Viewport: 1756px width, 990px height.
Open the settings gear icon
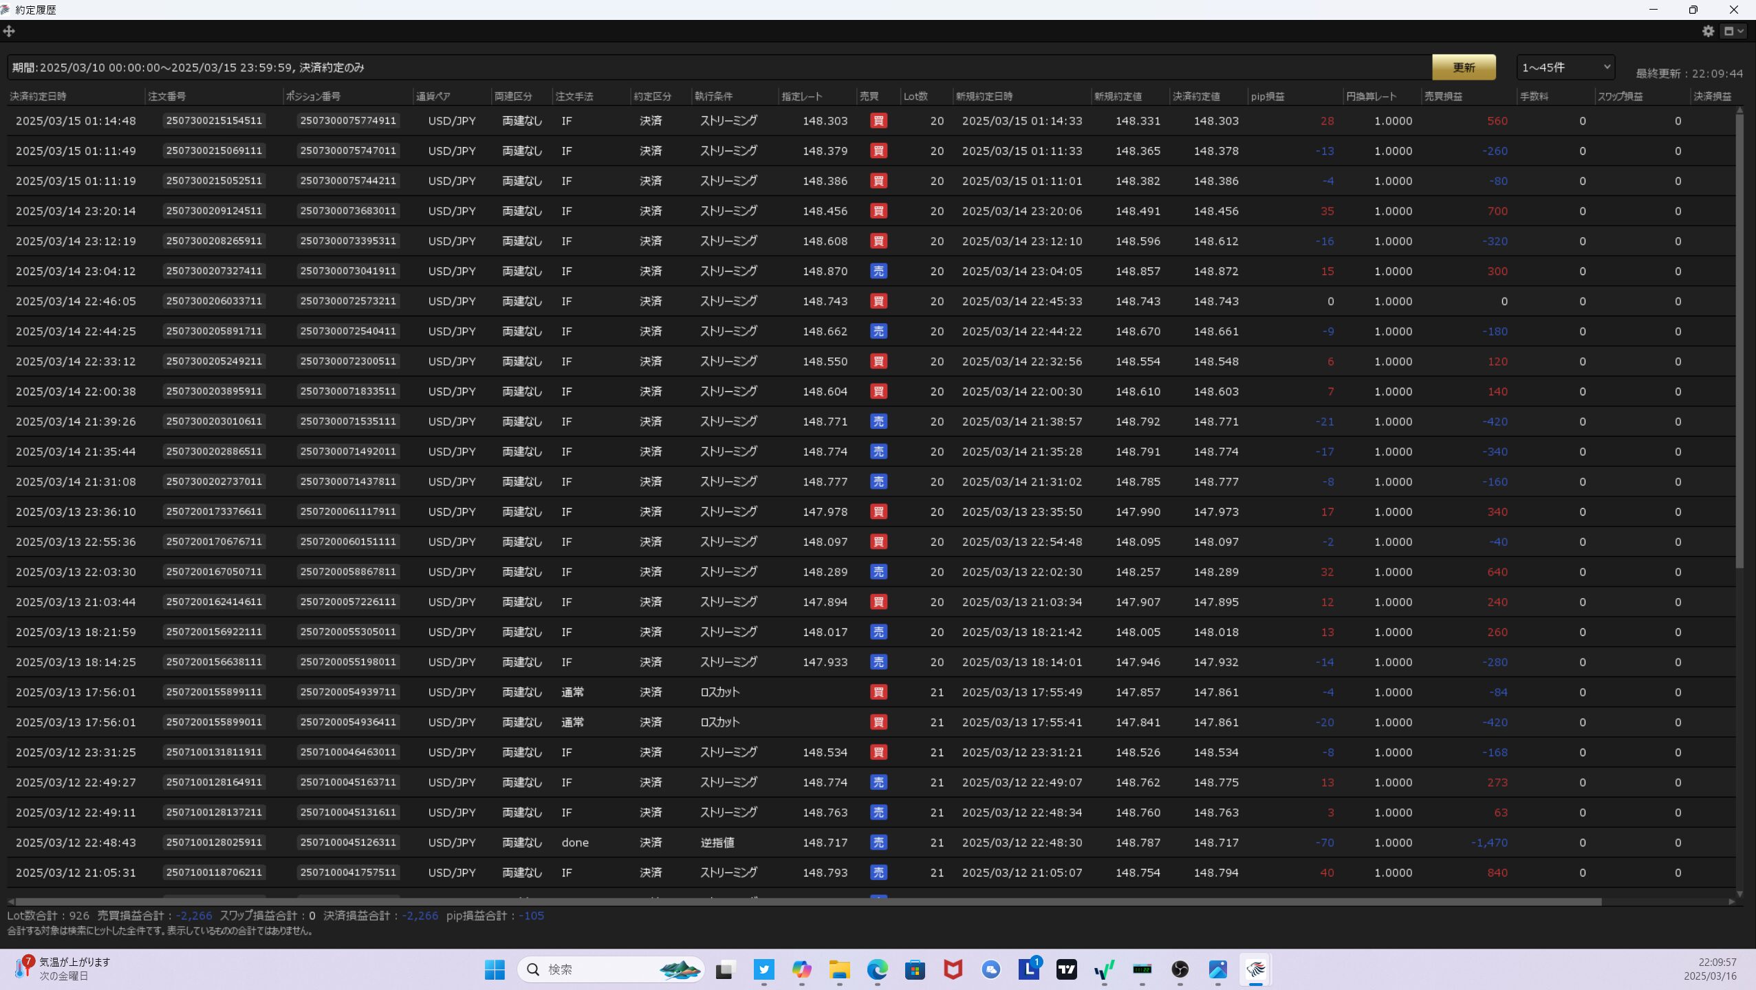click(1708, 31)
